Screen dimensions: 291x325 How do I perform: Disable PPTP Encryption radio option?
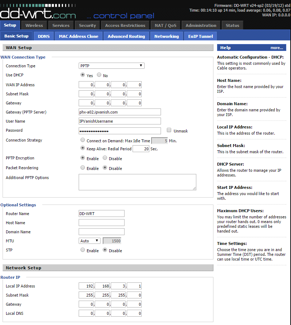(x=105, y=158)
